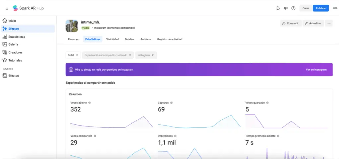Click the Crear button
The width and height of the screenshot is (340, 160).
[x=306, y=8]
